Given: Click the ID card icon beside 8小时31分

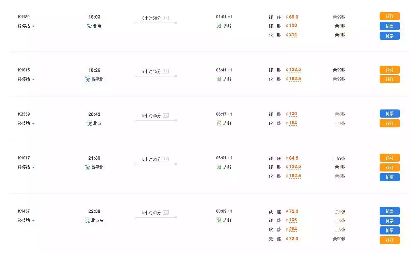Looking at the screenshot, I should [166, 159].
